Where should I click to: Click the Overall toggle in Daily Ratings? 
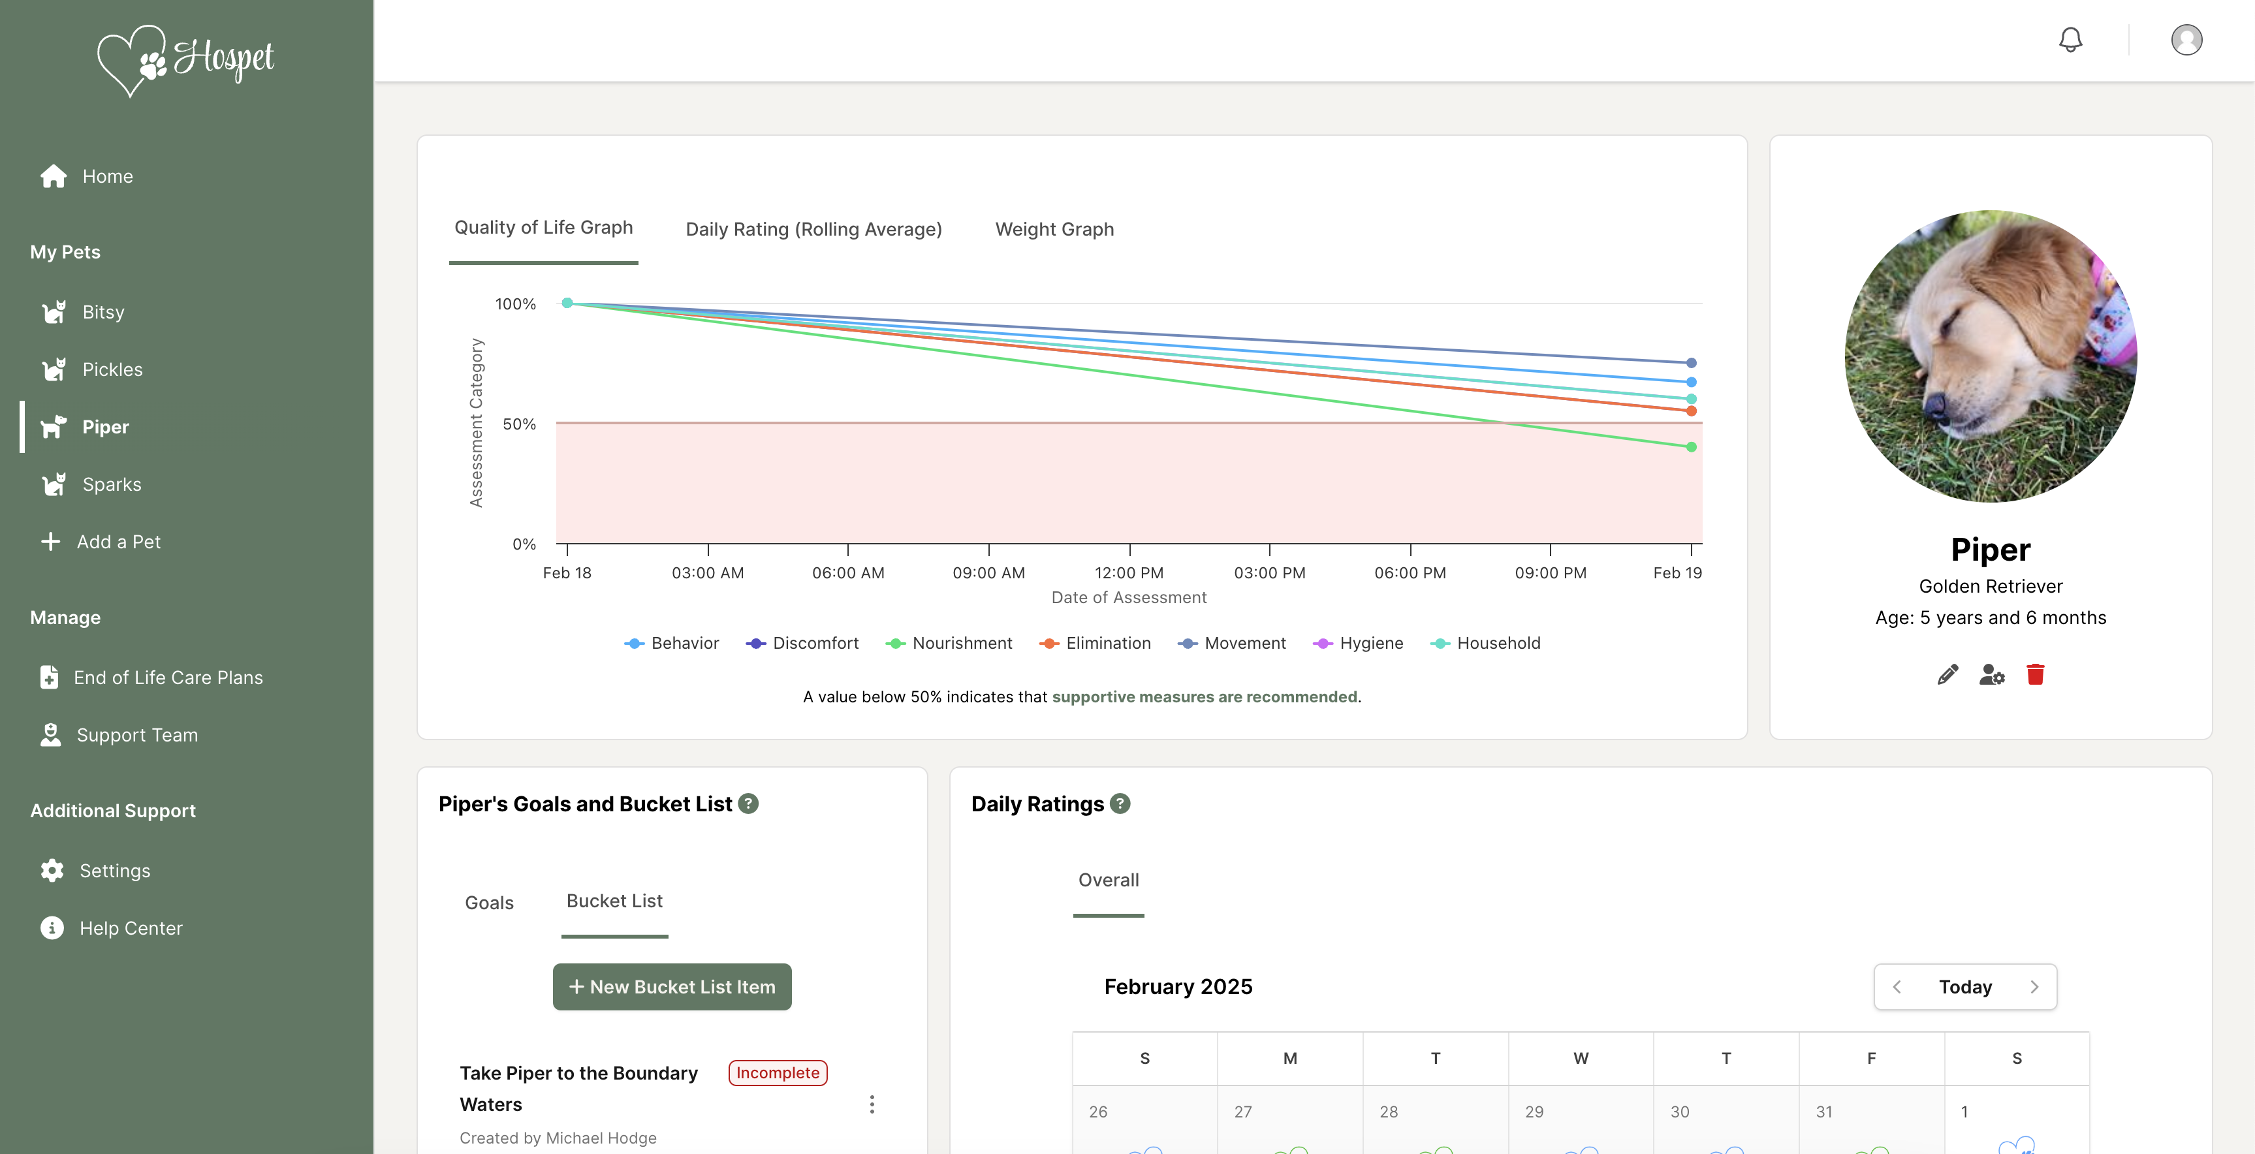pos(1109,879)
